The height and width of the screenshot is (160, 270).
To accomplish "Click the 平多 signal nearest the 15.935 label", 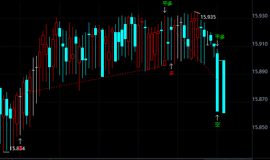I will pos(167,3).
